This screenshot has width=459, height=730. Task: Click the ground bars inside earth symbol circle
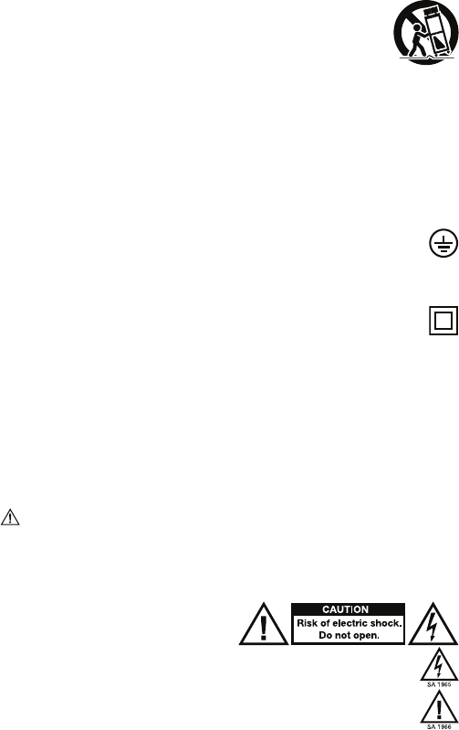443,245
